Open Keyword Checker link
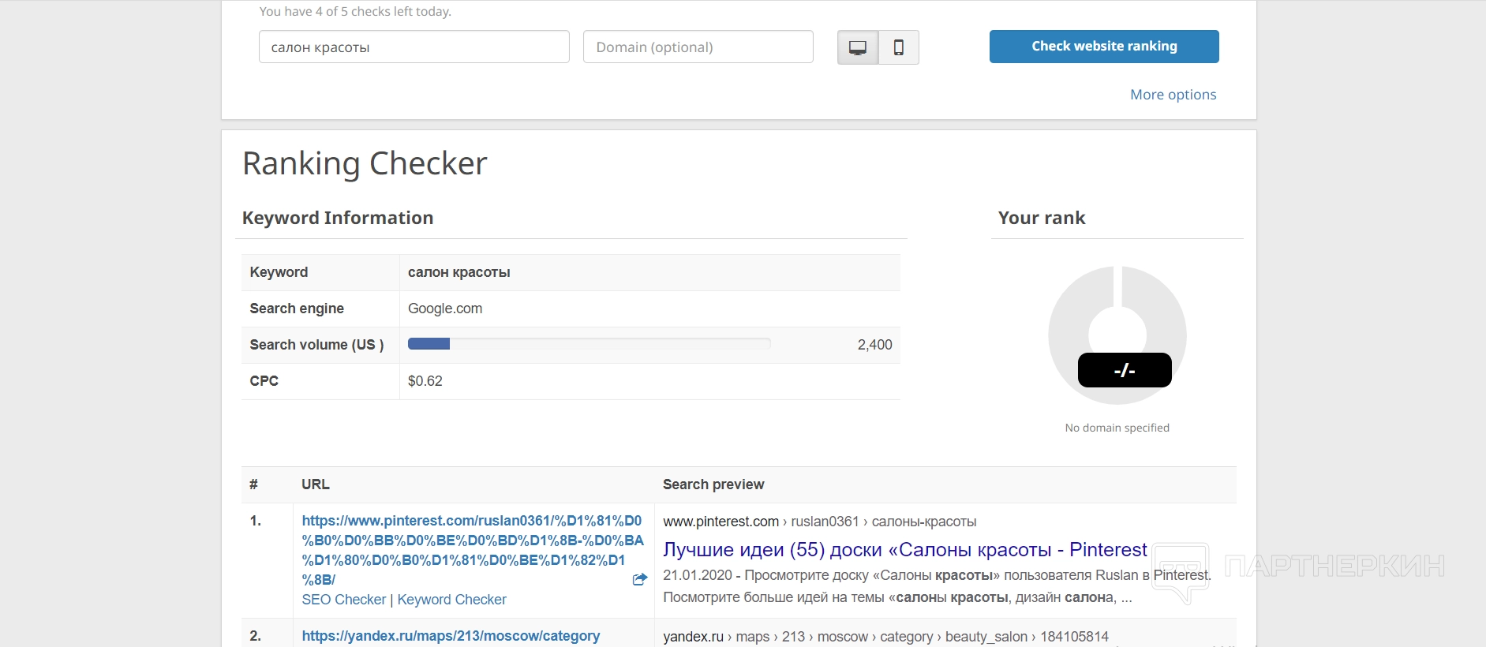Image resolution: width=1486 pixels, height=647 pixels. pos(451,600)
